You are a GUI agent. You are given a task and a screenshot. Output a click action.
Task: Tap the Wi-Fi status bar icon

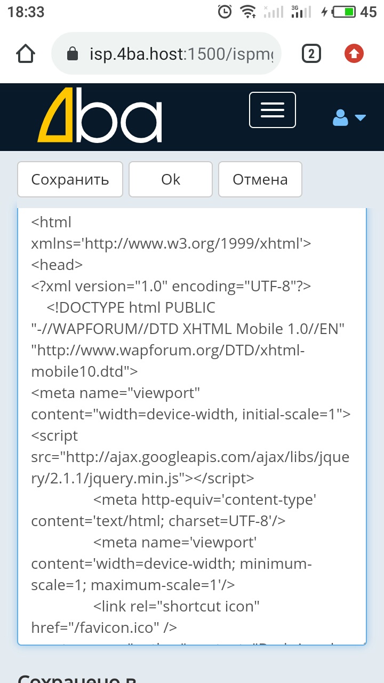(x=248, y=11)
